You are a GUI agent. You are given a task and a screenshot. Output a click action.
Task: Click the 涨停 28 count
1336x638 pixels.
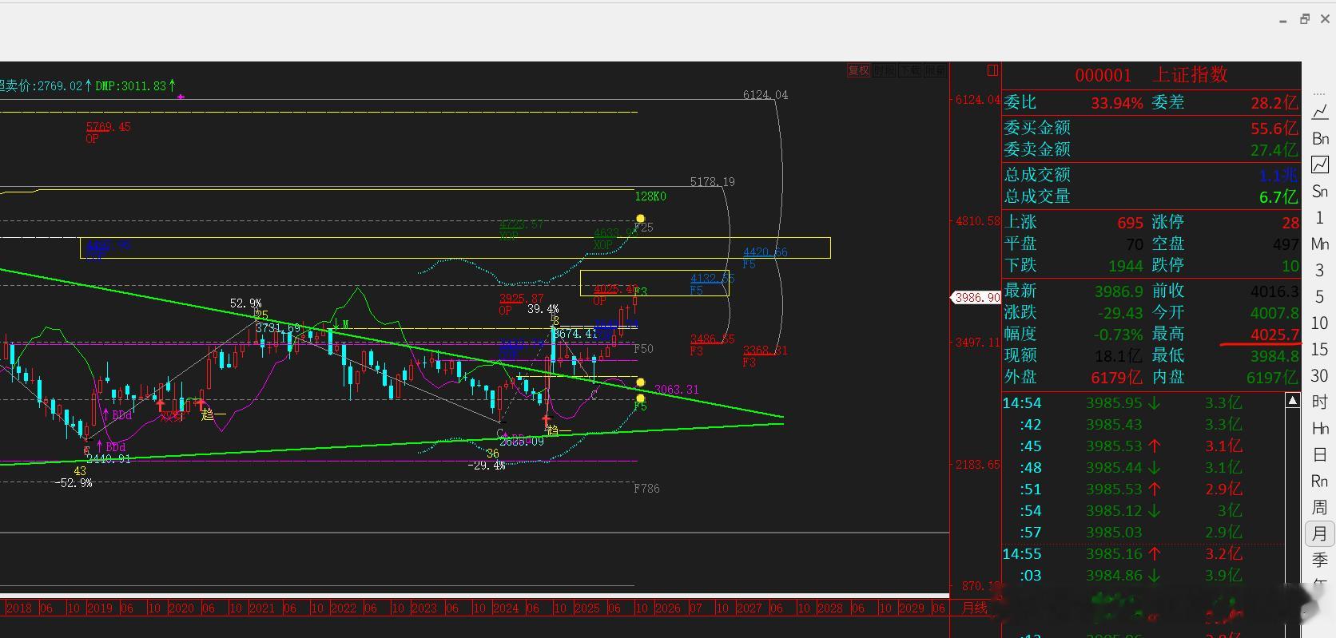(x=1290, y=223)
